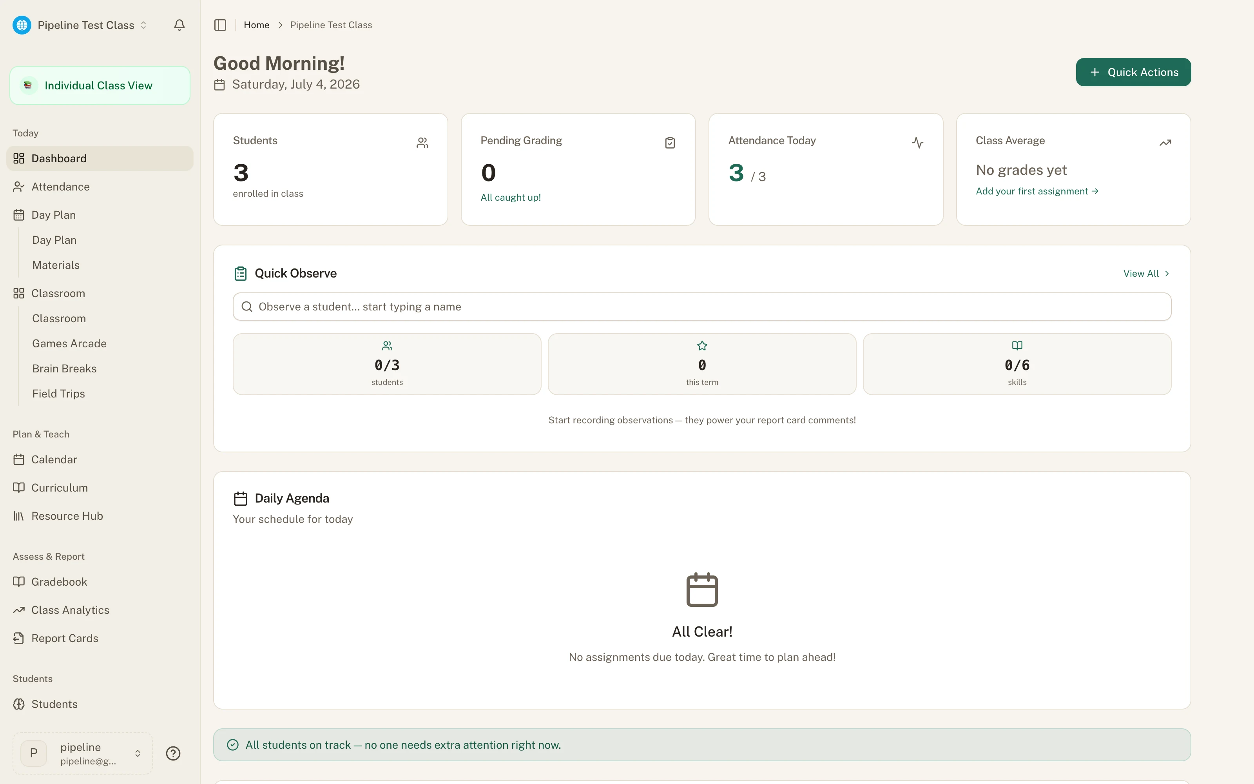1254x784 pixels.
Task: Click the Pending Grading clipboard icon
Action: 670,143
